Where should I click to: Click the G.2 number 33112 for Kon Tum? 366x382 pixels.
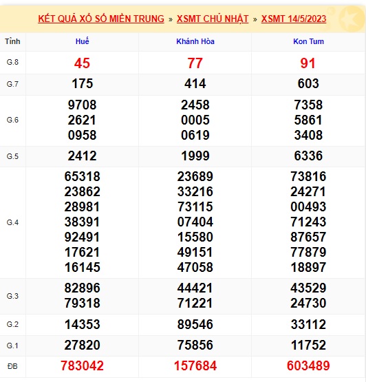[x=308, y=324]
